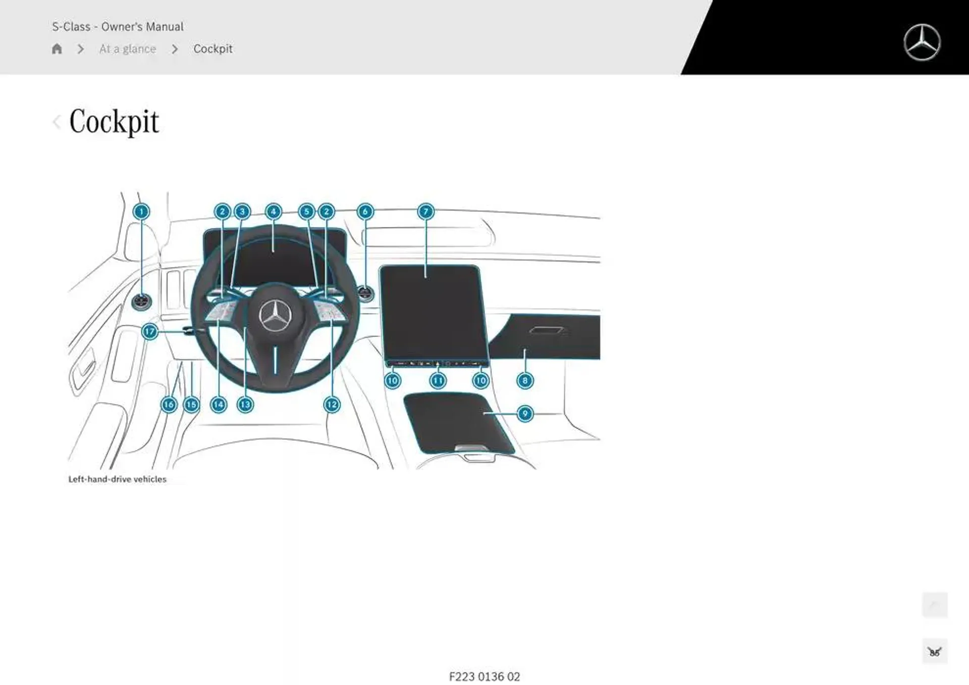969x685 pixels.
Task: Click the Mercedes-Benz star logo in header
Action: pos(922,42)
